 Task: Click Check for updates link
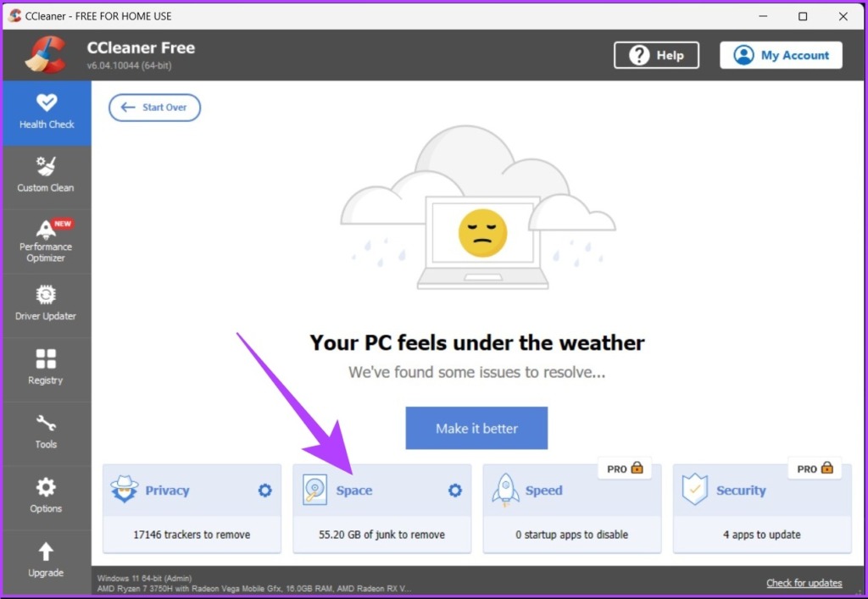tap(804, 583)
